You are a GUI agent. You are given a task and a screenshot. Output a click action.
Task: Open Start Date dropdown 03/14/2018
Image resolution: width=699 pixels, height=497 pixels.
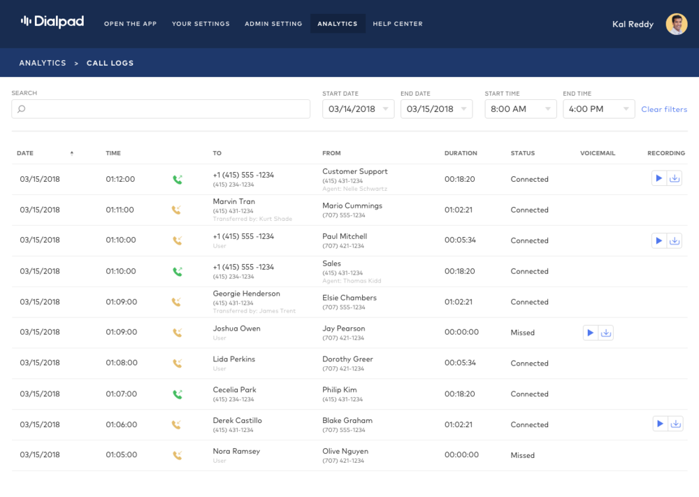[x=358, y=109]
